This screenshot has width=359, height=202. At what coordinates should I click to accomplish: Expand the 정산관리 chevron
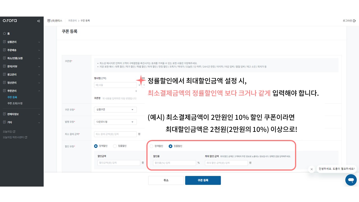click(x=39, y=83)
